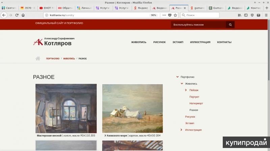Toggle the sidebar icon in toolbar
The width and height of the screenshot is (270, 151).
246,15
